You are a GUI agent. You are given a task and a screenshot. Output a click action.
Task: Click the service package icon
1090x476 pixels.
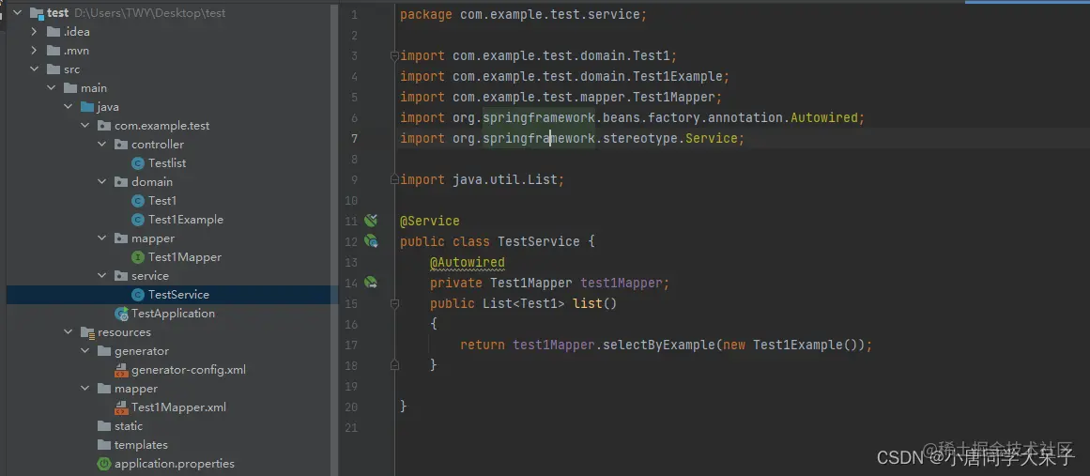point(121,275)
